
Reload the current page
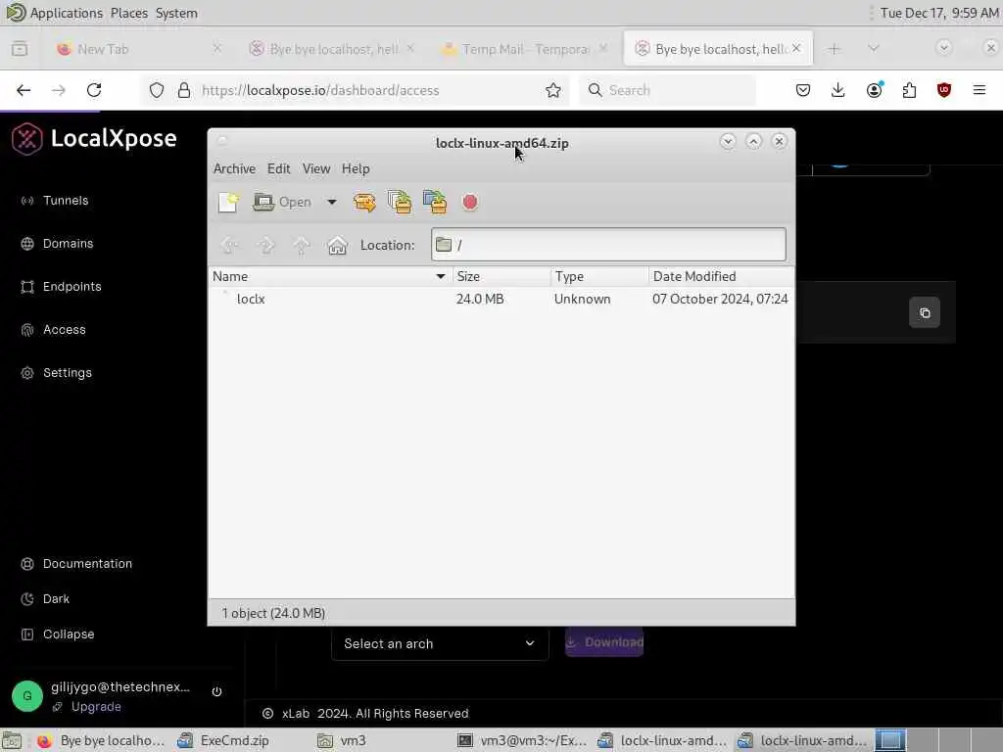tap(94, 90)
